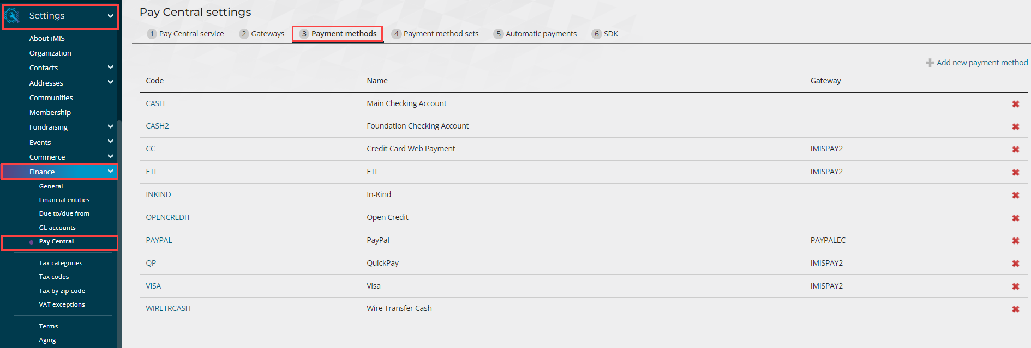Delete the CASH payment method row
This screenshot has height=348, width=1031.
(1015, 104)
